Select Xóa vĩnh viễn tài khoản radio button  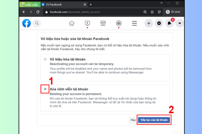pos(45,89)
